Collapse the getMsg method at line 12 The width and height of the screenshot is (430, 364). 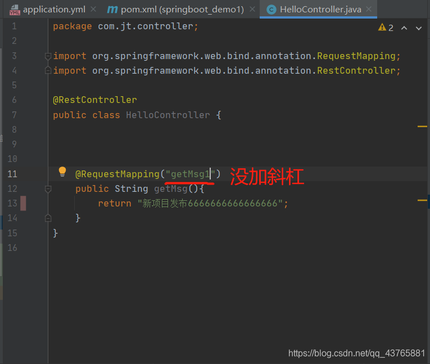tap(48, 189)
